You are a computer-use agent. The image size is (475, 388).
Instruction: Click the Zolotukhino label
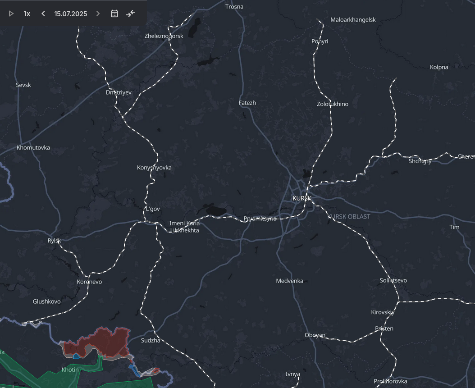[x=333, y=104]
